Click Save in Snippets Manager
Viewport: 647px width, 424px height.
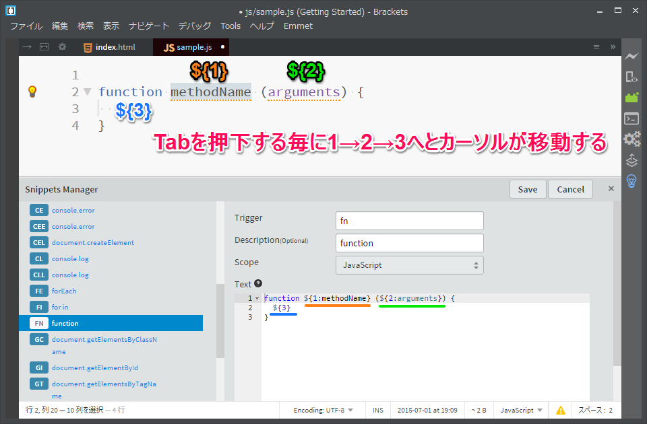[528, 189]
